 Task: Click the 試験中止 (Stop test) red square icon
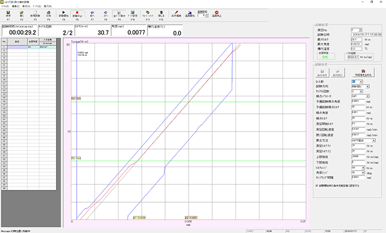click(x=77, y=12)
